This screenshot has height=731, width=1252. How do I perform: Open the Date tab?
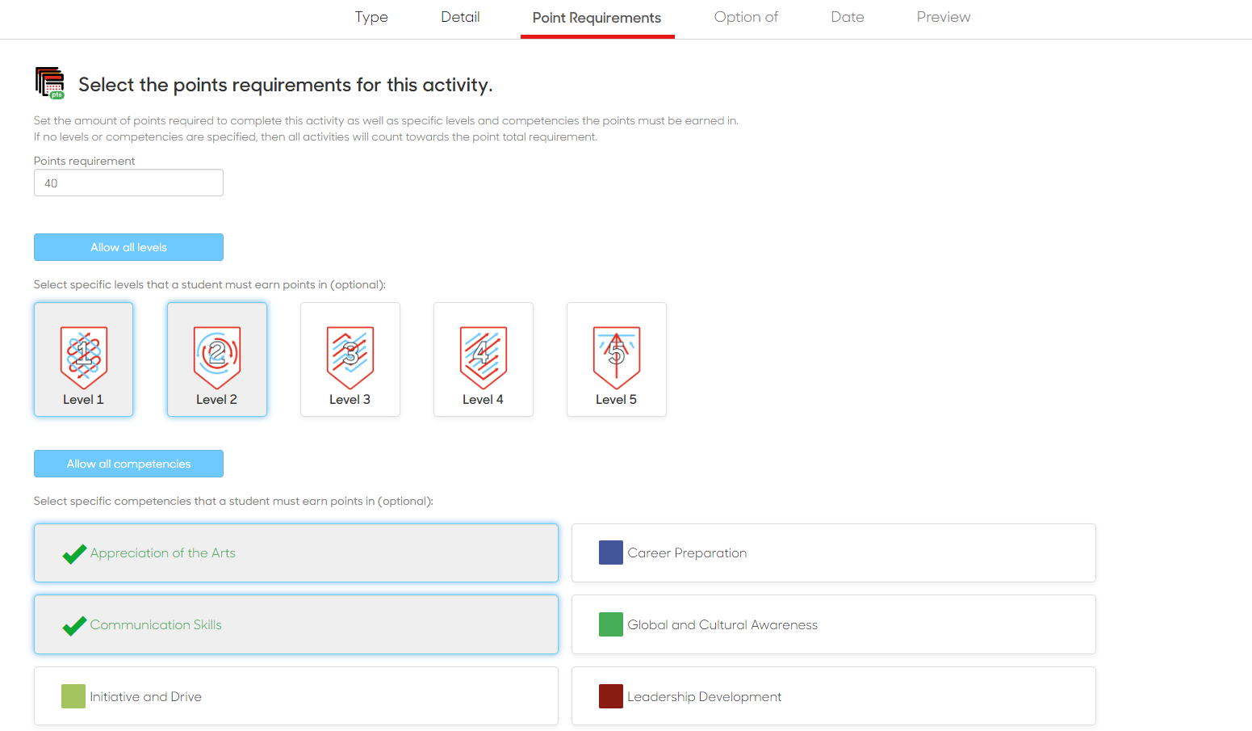coord(847,17)
